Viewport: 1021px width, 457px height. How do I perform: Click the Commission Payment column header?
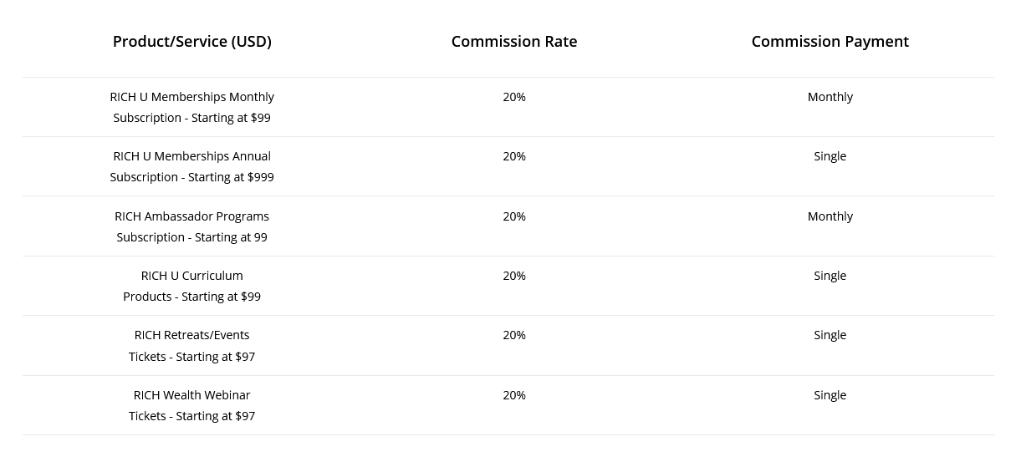click(x=830, y=42)
